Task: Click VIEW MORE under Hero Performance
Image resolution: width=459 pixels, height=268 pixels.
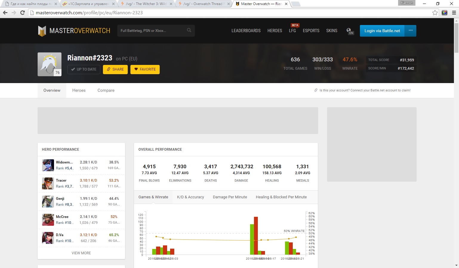Action: [81, 253]
